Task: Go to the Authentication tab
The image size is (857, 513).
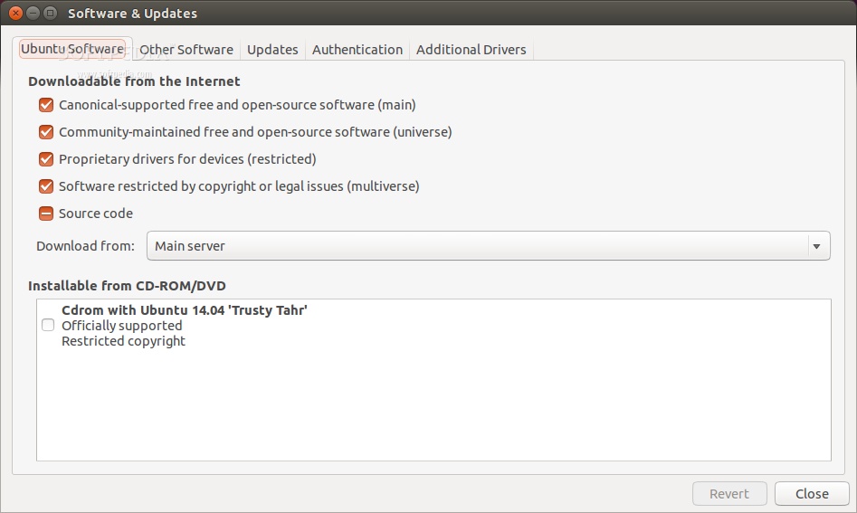Action: point(357,50)
